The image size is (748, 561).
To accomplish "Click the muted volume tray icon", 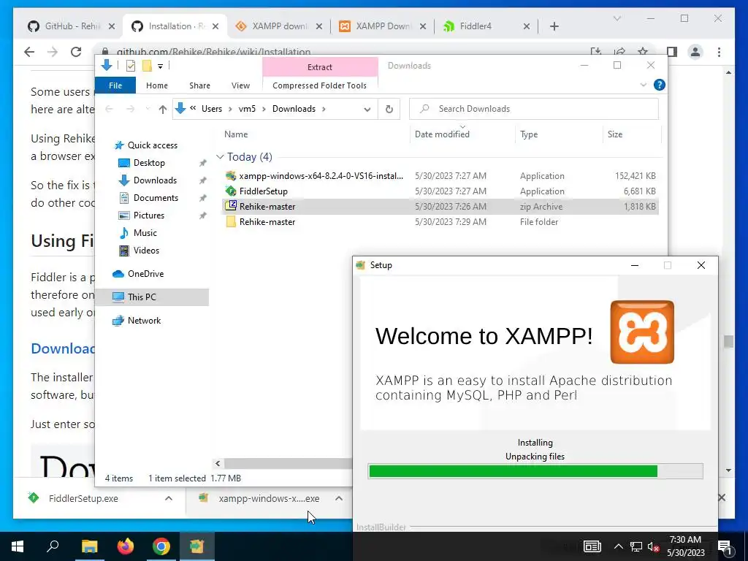I will coord(652,546).
